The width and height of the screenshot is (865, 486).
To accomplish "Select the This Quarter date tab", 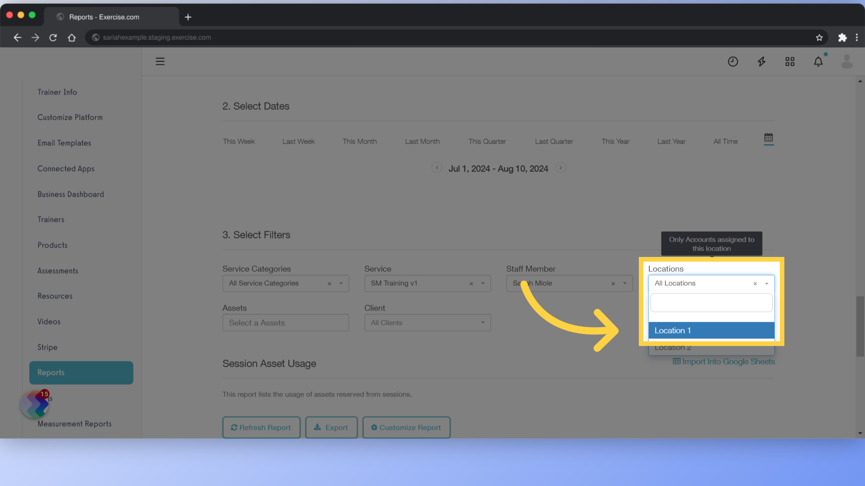I will click(x=487, y=141).
